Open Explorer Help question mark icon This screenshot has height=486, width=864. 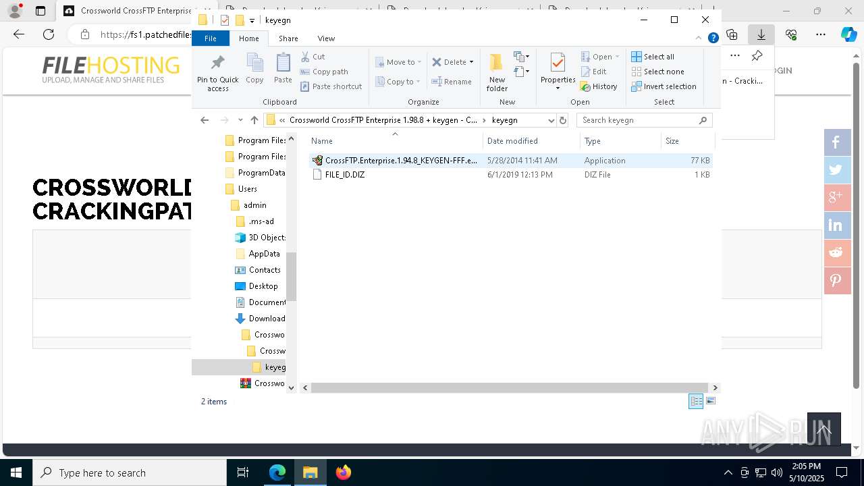tap(713, 38)
